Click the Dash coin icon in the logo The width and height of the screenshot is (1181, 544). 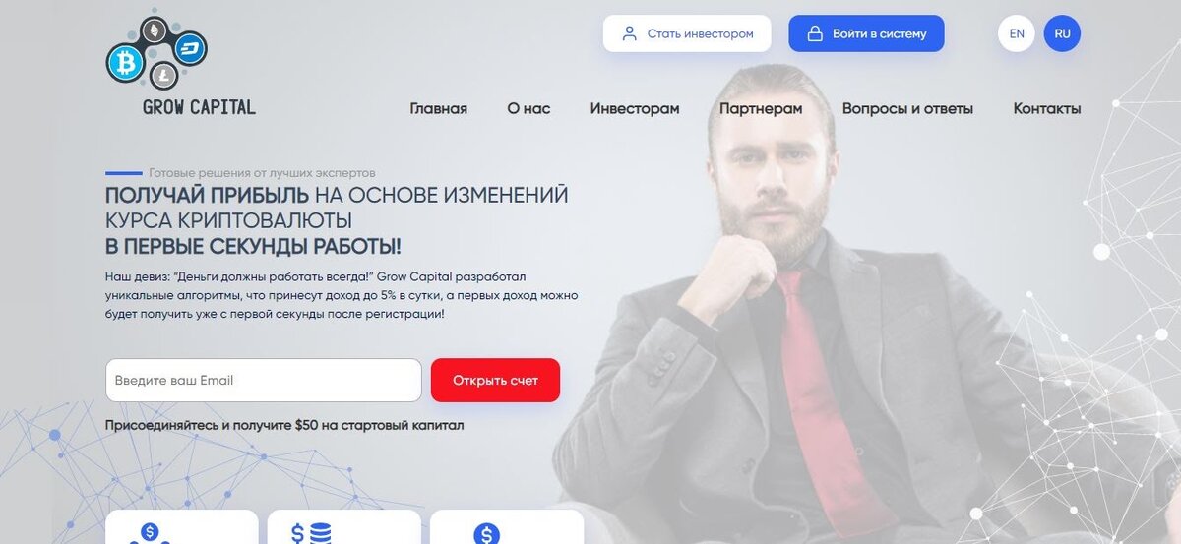pos(190,48)
